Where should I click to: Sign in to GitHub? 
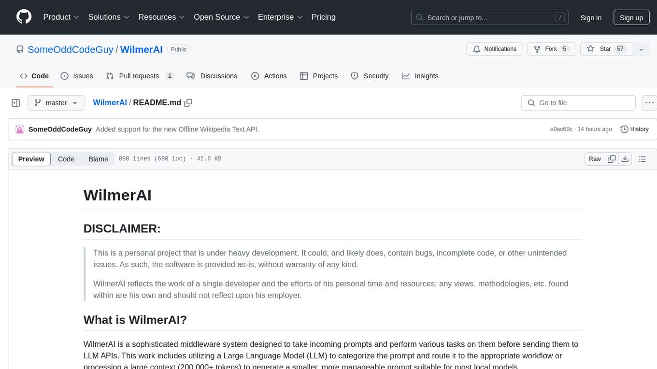[591, 17]
